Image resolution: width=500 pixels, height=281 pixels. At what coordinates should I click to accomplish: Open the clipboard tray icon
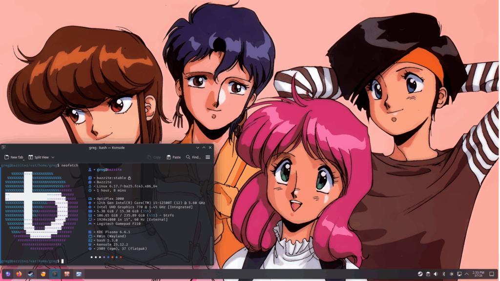point(428,274)
